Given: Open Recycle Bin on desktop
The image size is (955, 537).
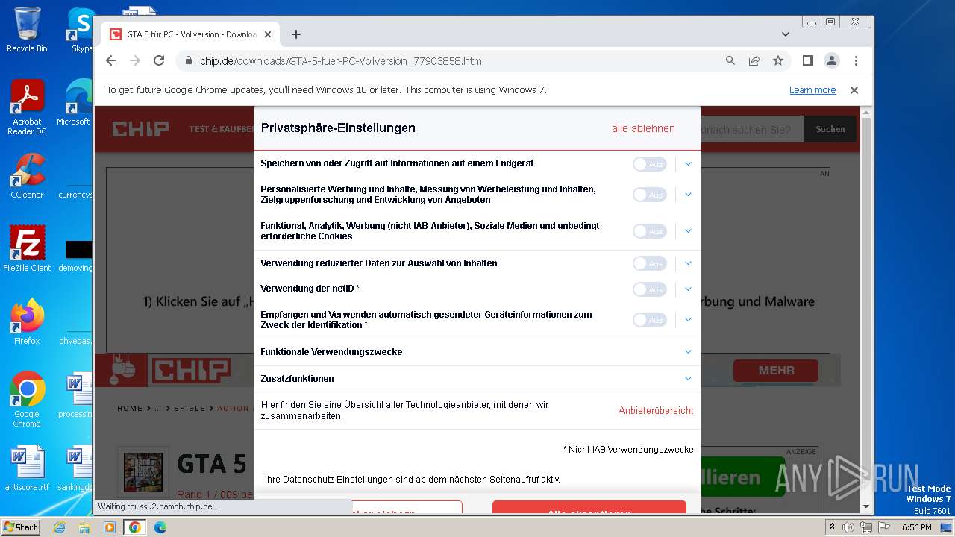Looking at the screenshot, I should (27, 30).
